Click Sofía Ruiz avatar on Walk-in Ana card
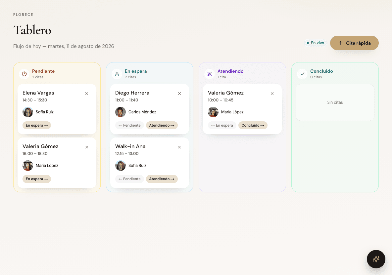The width and height of the screenshot is (392, 275). pos(121,166)
